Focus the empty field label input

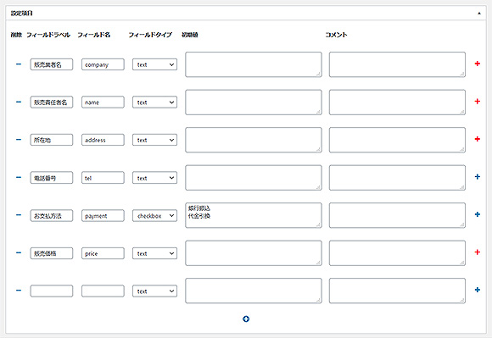[x=52, y=291]
